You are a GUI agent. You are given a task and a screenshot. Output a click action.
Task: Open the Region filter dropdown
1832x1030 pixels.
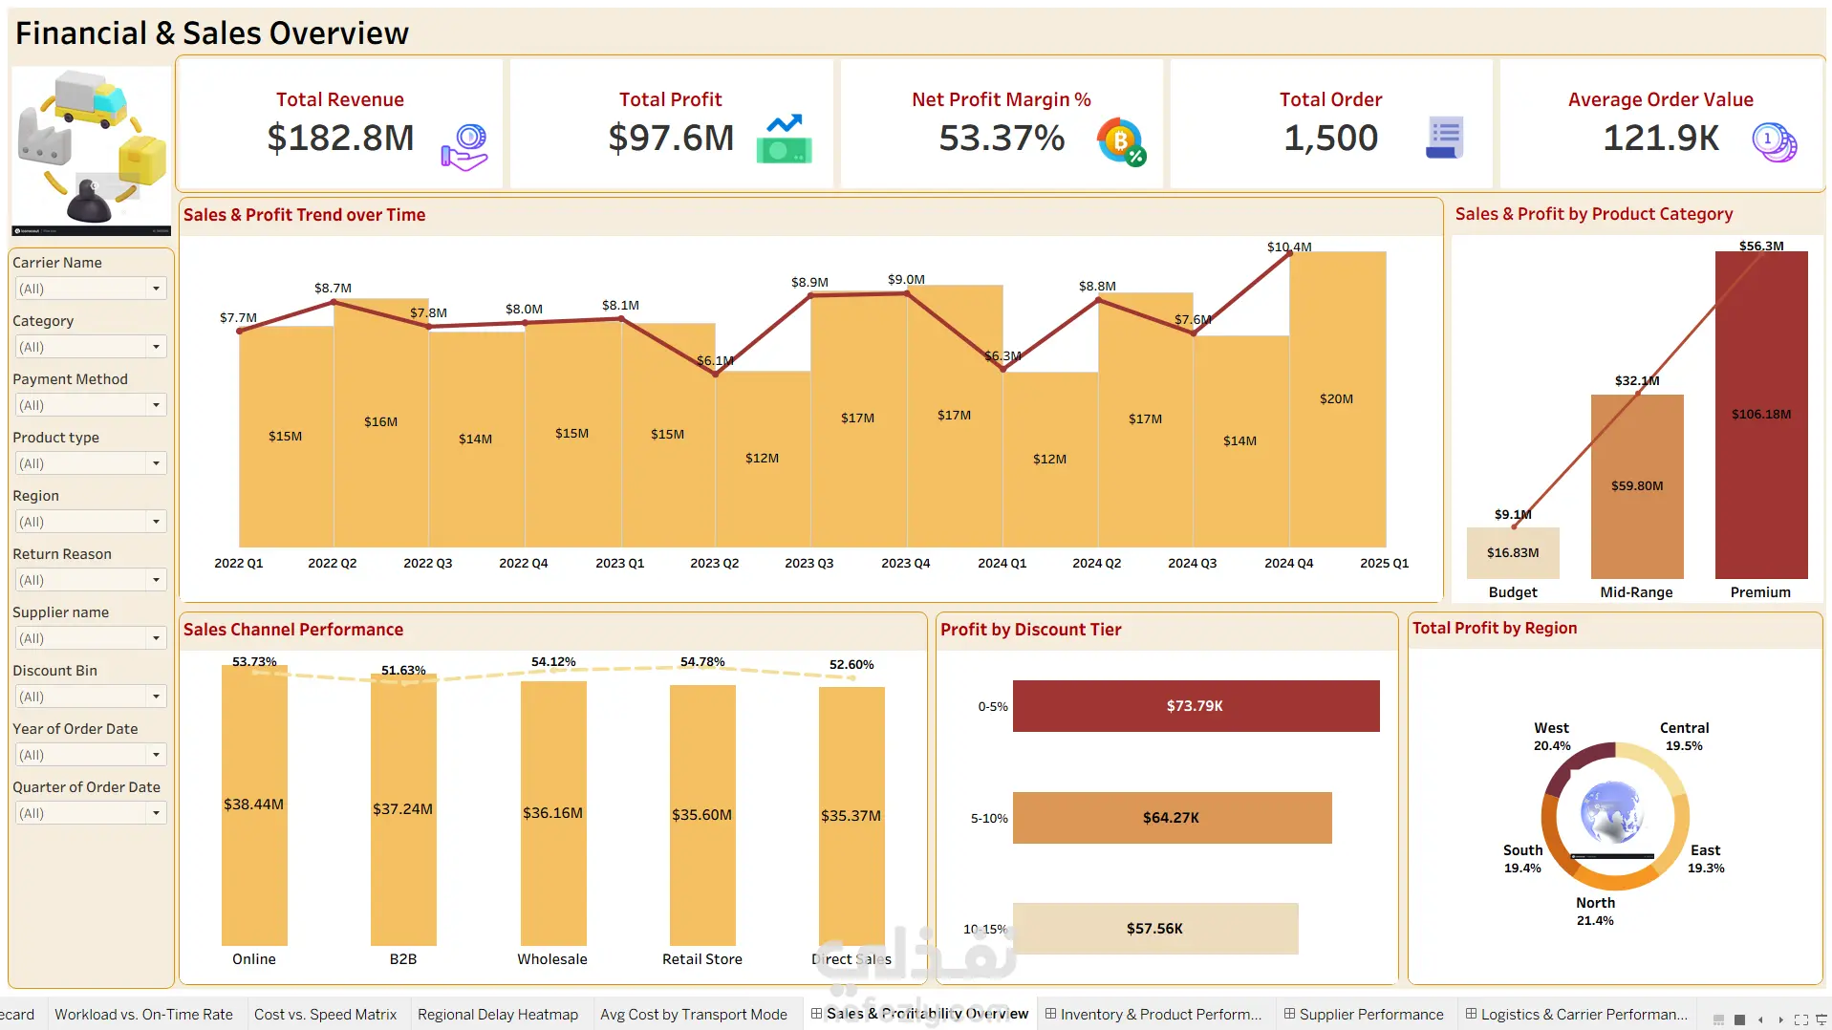(x=91, y=522)
